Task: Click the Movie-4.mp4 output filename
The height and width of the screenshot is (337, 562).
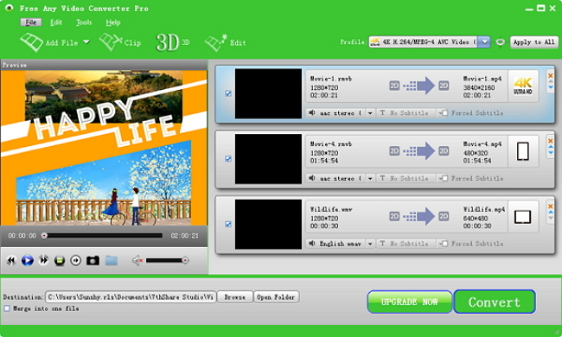Action: 482,144
